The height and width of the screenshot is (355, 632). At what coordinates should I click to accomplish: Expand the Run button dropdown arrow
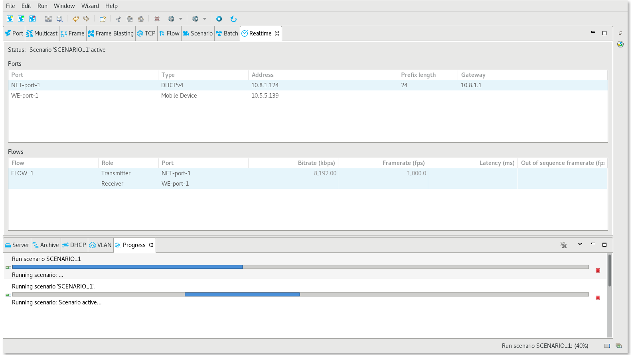pos(181,19)
